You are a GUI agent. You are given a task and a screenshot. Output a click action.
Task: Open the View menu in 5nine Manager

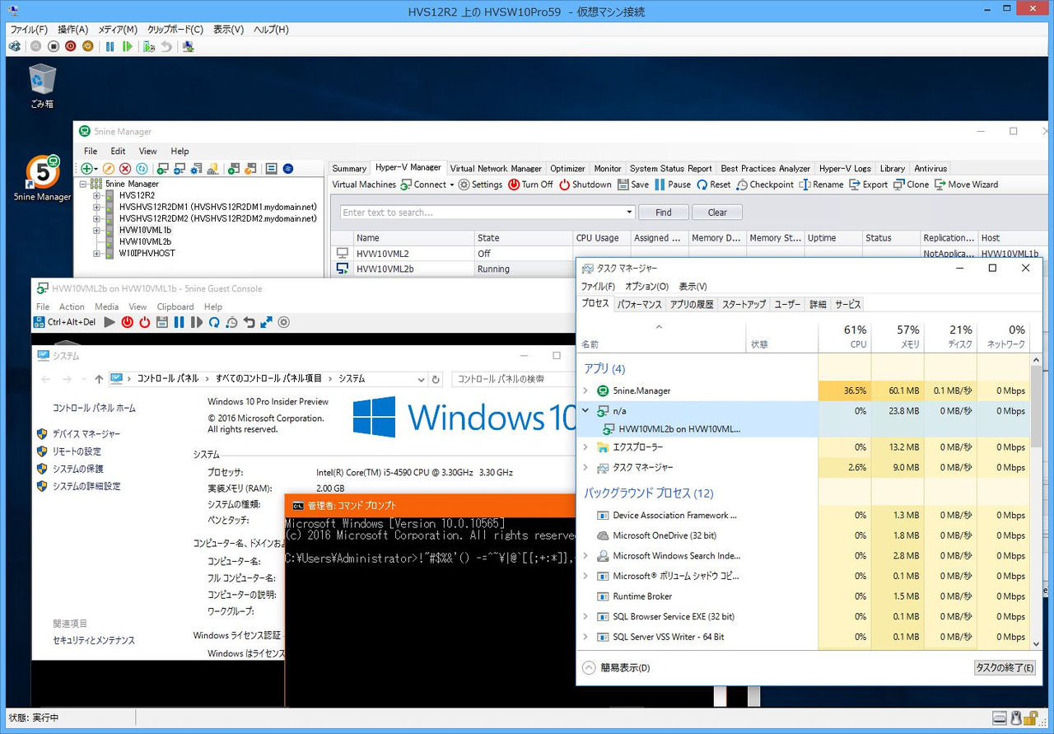(147, 151)
